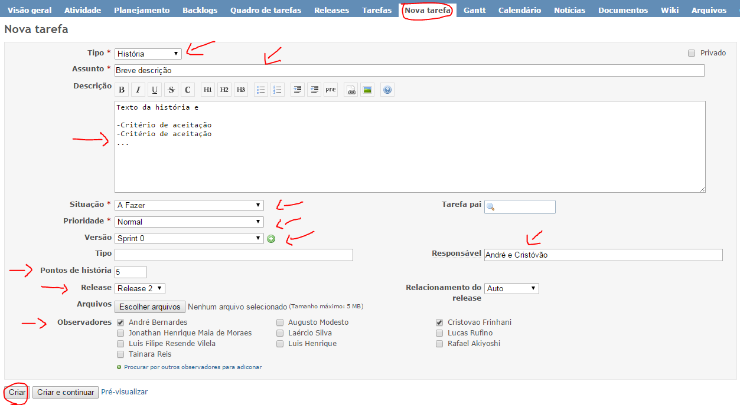Open the Release dropdown showing Release 2
740x405 pixels.
click(140, 288)
